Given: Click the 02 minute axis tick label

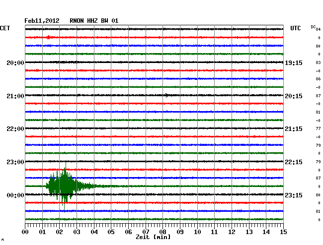Looking at the screenshot, I should click(59, 232).
